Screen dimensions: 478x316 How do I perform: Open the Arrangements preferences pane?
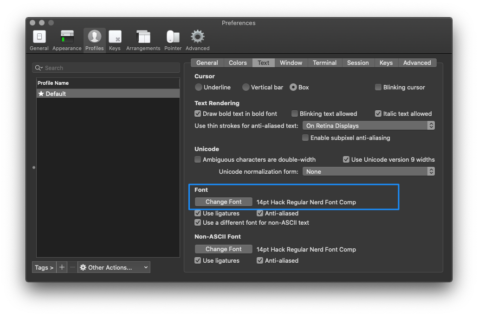click(x=143, y=40)
